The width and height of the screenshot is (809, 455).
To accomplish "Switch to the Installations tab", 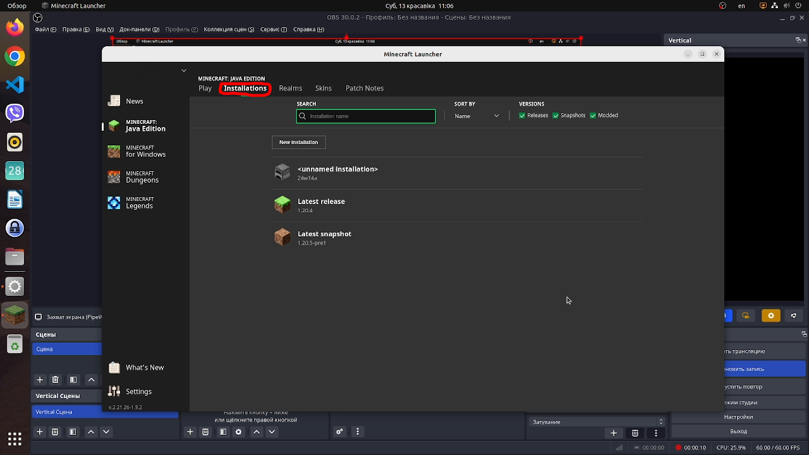I will click(x=245, y=88).
